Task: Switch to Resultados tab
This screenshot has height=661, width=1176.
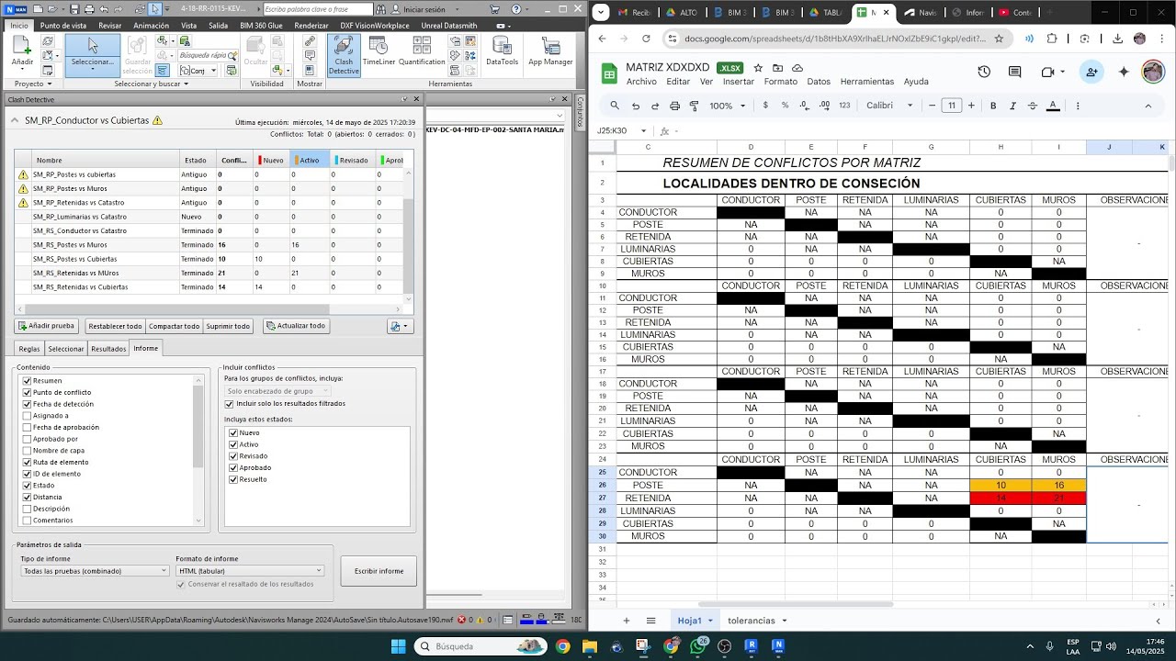Action: pyautogui.click(x=108, y=349)
